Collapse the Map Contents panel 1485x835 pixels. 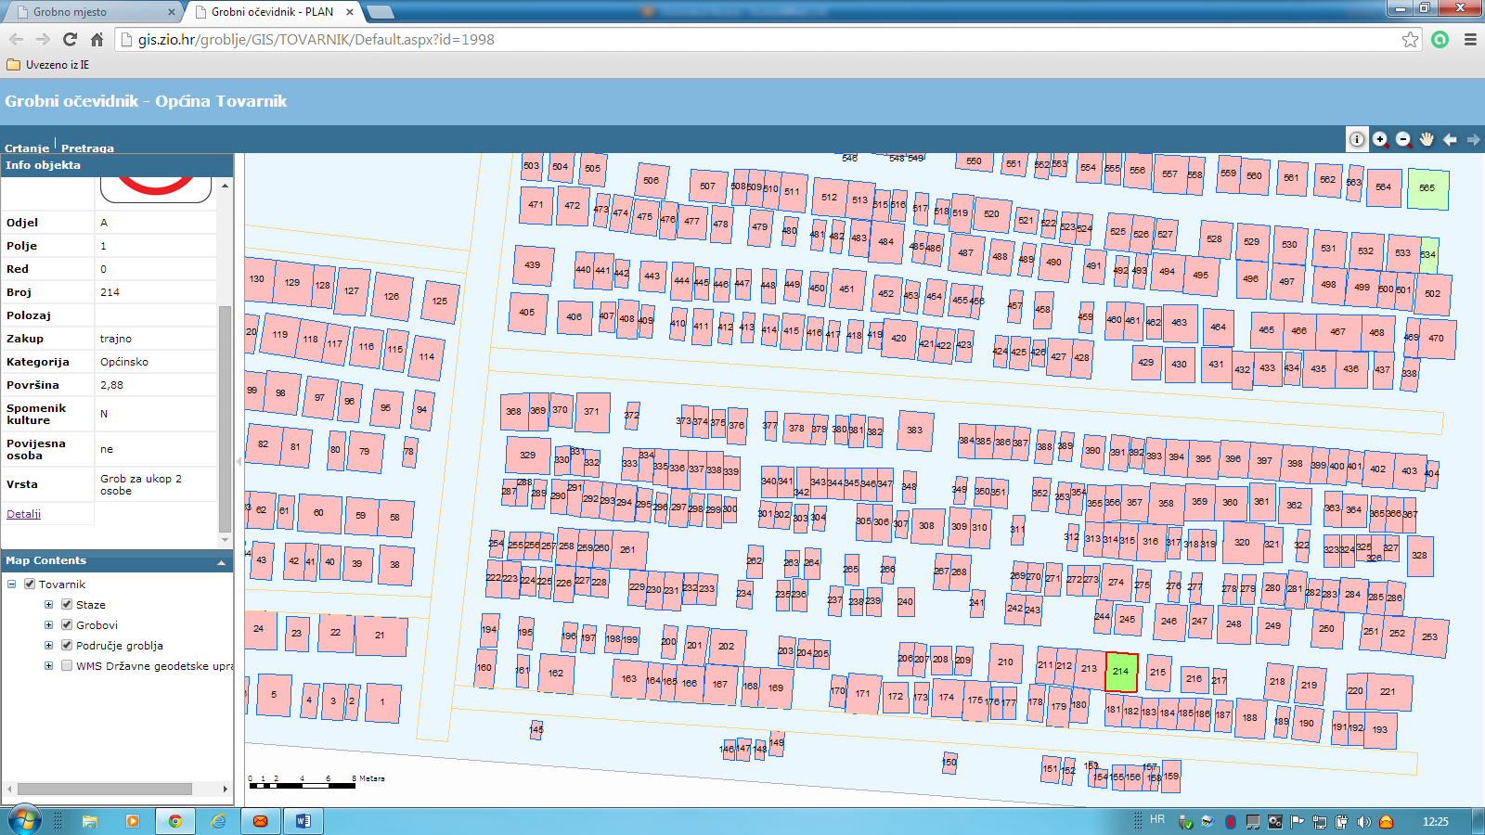pyautogui.click(x=222, y=562)
